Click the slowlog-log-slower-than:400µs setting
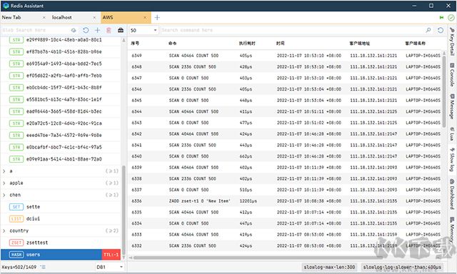 pyautogui.click(x=403, y=267)
